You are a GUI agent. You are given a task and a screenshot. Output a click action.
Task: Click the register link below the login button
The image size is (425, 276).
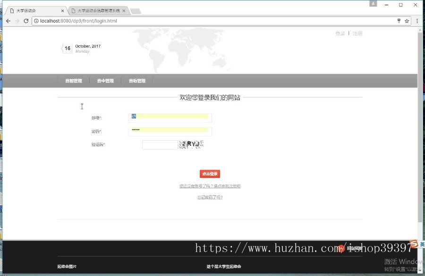point(210,186)
